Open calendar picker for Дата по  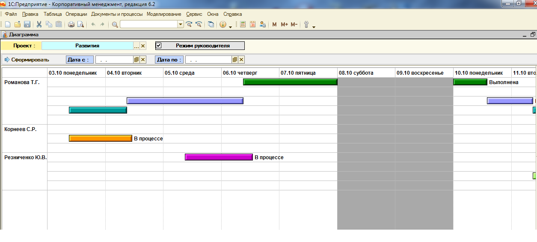(x=235, y=60)
